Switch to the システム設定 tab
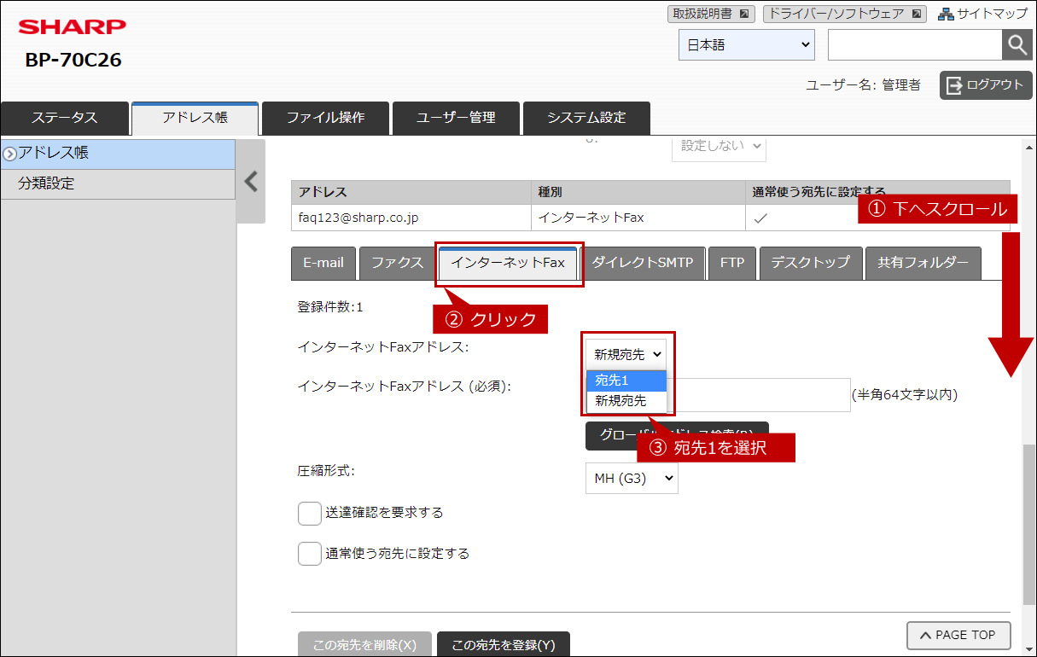This screenshot has width=1037, height=657. 586,118
